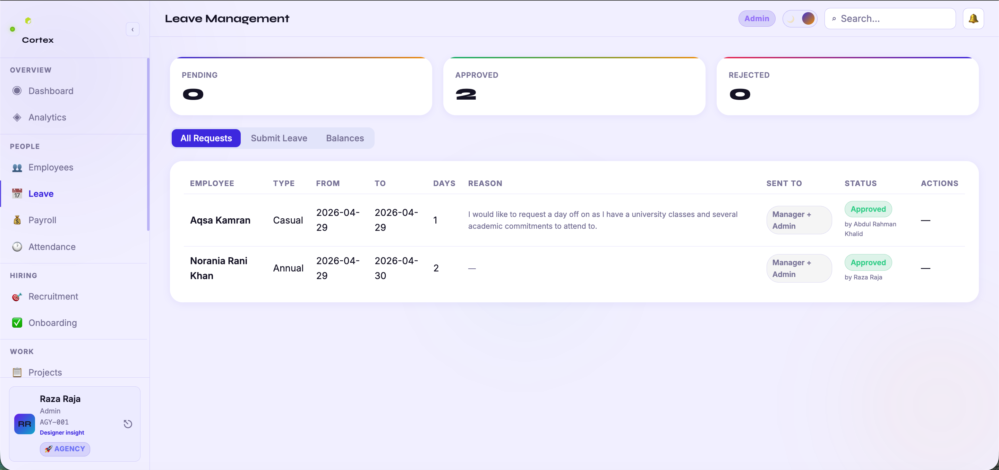Click 'by Abdul Rahman Khalid' approver text
The height and width of the screenshot is (470, 999).
(x=870, y=229)
